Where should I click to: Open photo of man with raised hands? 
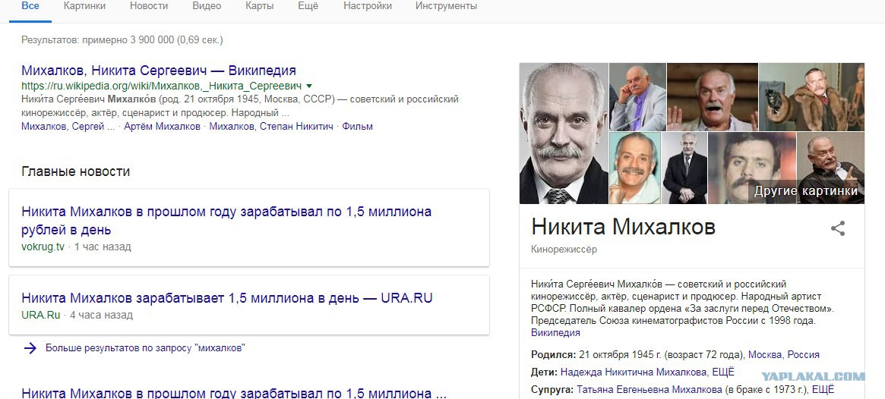(713, 96)
